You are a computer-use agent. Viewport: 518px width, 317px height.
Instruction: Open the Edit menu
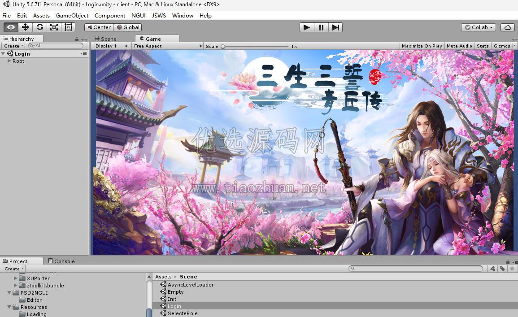point(22,16)
